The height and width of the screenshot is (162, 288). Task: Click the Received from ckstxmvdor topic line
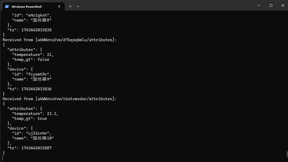click(60, 99)
